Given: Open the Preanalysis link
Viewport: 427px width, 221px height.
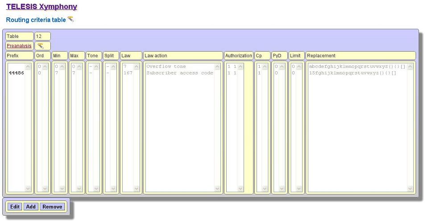Looking at the screenshot, I should tap(19, 46).
